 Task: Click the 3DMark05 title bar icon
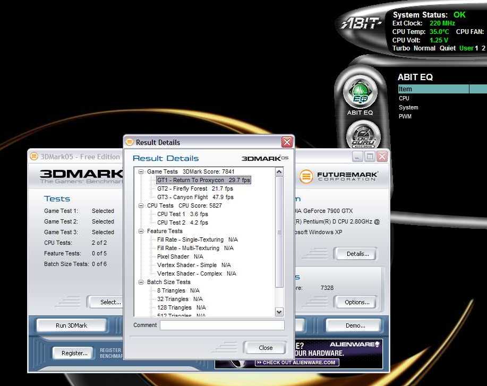[34, 157]
